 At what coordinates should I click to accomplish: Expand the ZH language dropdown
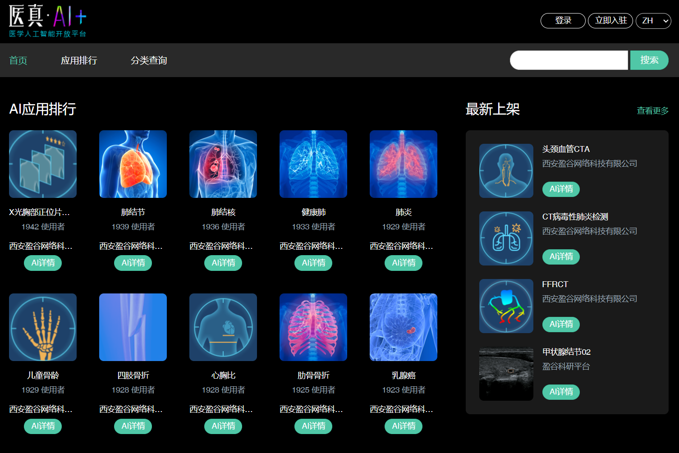(653, 21)
